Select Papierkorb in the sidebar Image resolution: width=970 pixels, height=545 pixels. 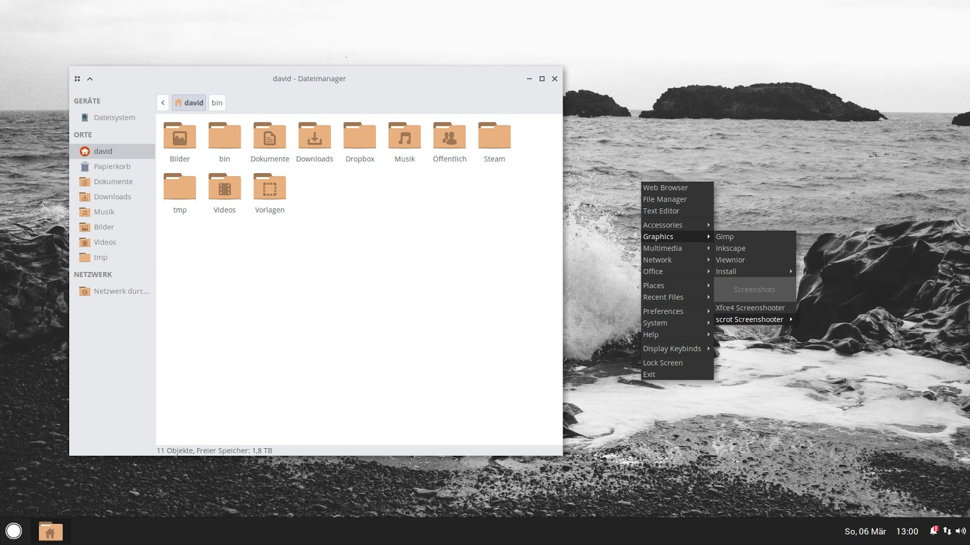click(112, 167)
